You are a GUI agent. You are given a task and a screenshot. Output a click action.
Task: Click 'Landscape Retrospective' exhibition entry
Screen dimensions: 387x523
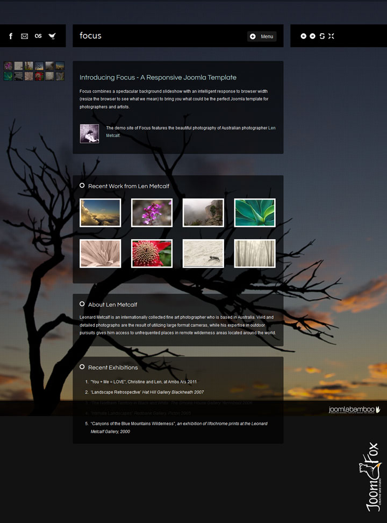click(147, 392)
